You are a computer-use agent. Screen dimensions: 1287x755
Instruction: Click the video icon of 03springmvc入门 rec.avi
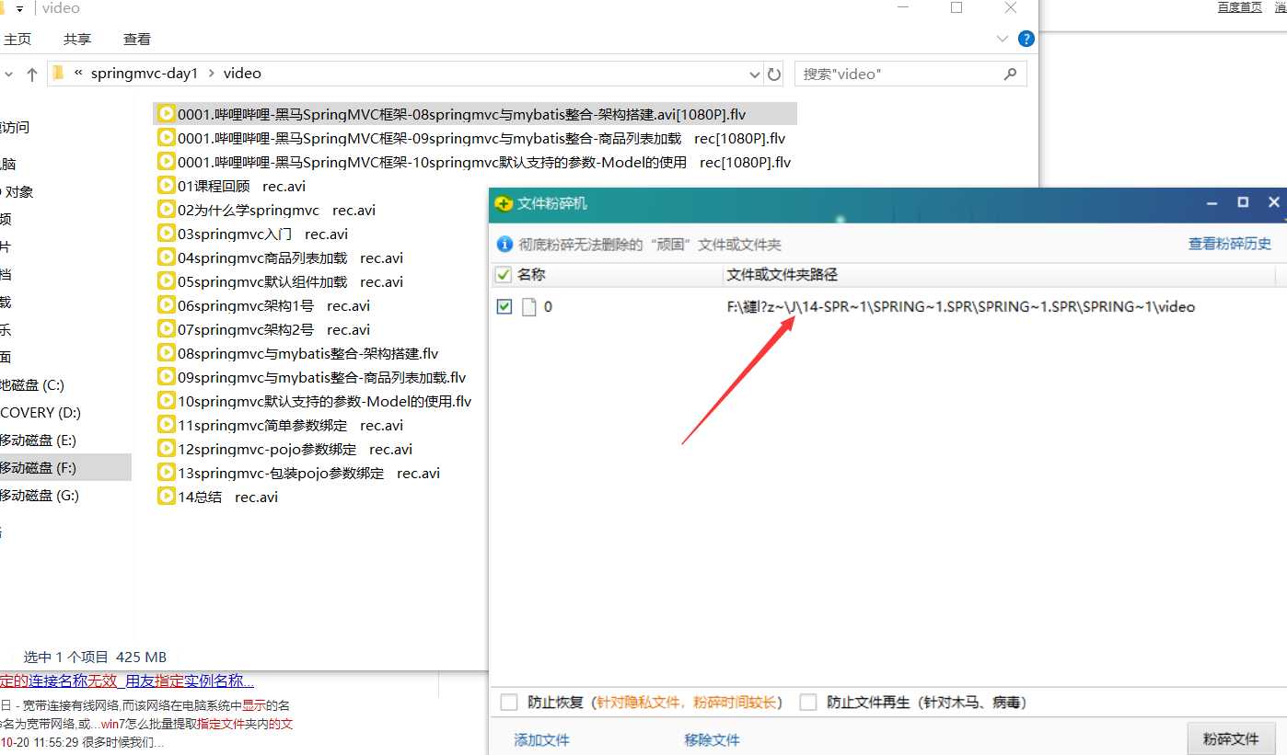pyautogui.click(x=167, y=234)
